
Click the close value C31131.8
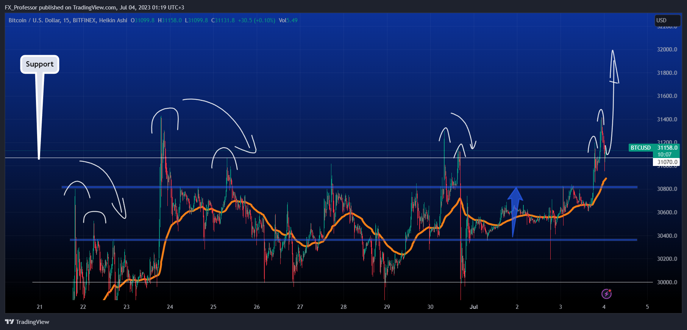coord(223,20)
